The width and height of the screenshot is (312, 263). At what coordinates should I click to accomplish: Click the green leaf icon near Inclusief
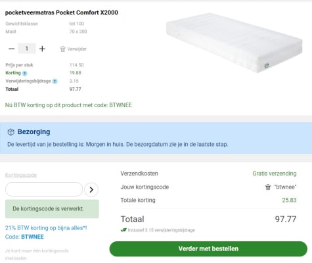pyautogui.click(x=123, y=230)
